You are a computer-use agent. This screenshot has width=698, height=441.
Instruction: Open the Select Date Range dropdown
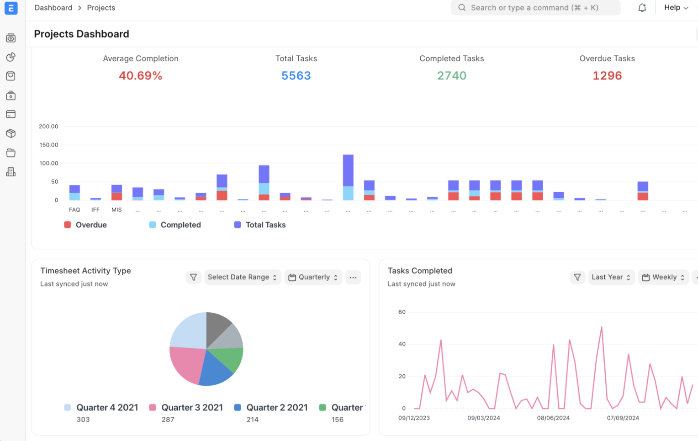pyautogui.click(x=242, y=277)
